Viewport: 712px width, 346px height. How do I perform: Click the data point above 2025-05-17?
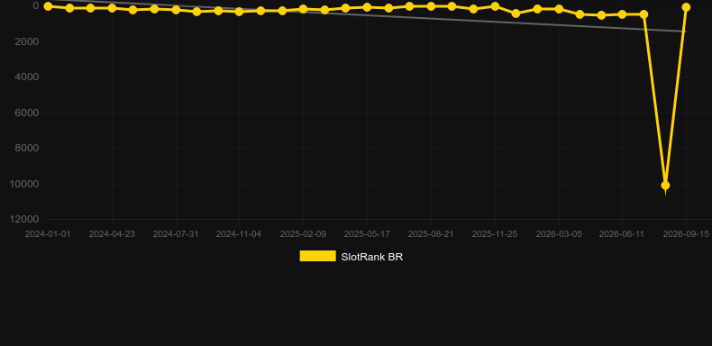click(367, 7)
